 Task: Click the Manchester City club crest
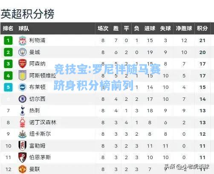pos(23,52)
